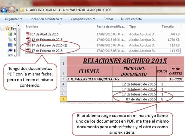Sort by Fecha de modifica... column

[x=111, y=27]
